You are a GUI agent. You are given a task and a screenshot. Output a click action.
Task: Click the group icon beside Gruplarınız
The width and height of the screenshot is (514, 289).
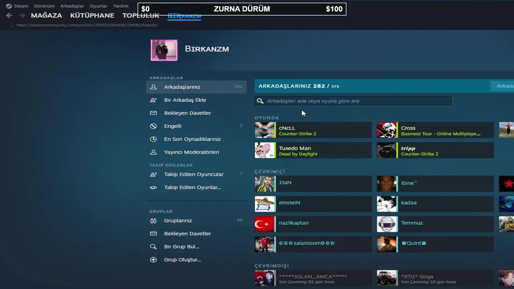(x=153, y=220)
